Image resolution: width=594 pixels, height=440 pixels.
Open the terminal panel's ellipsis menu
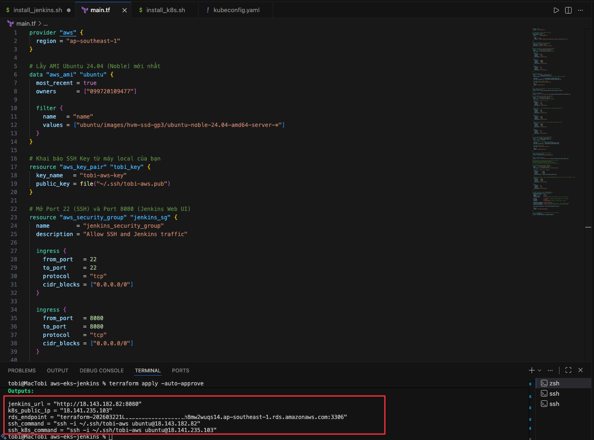point(551,370)
